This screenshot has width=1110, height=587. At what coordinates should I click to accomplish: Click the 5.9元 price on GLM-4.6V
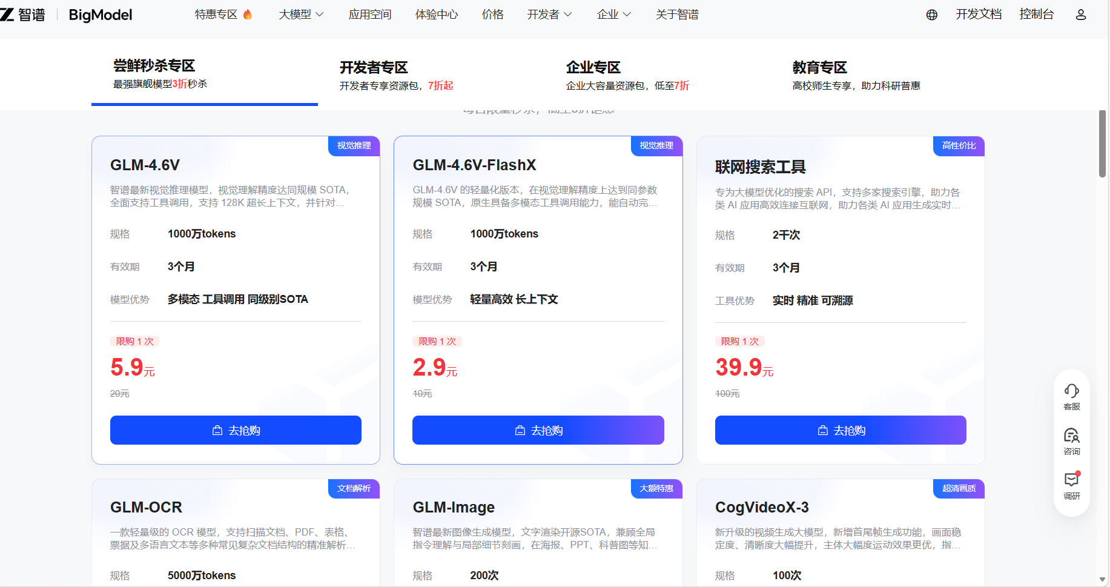133,367
